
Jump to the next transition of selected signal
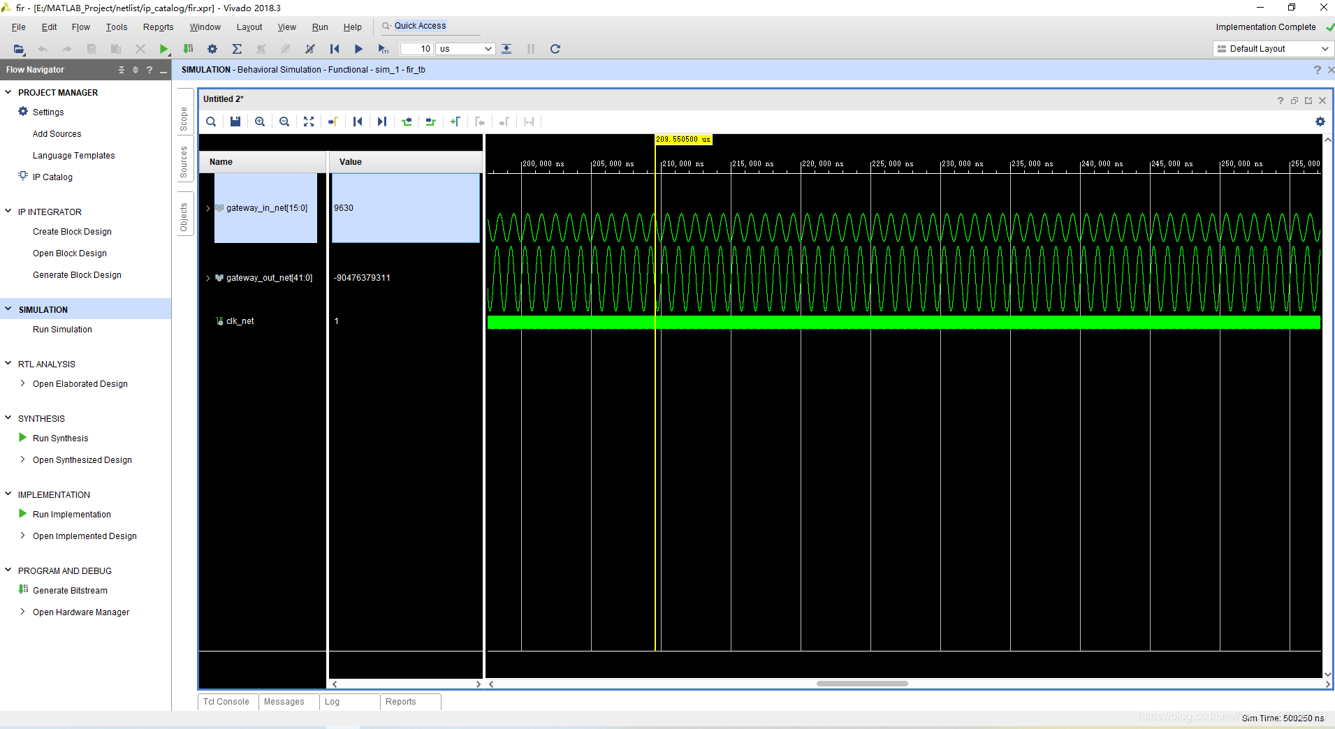(382, 121)
